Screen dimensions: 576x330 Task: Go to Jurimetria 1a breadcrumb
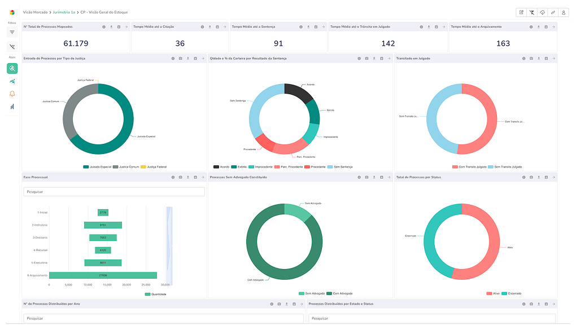pos(64,12)
